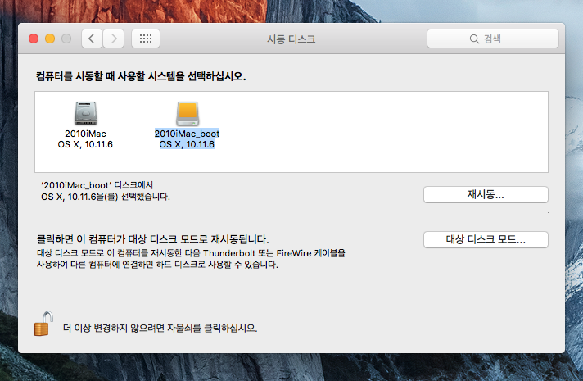Click OS X, 10.11.6 under 2010iMac
Screen dimensions: 583x381
85,144
